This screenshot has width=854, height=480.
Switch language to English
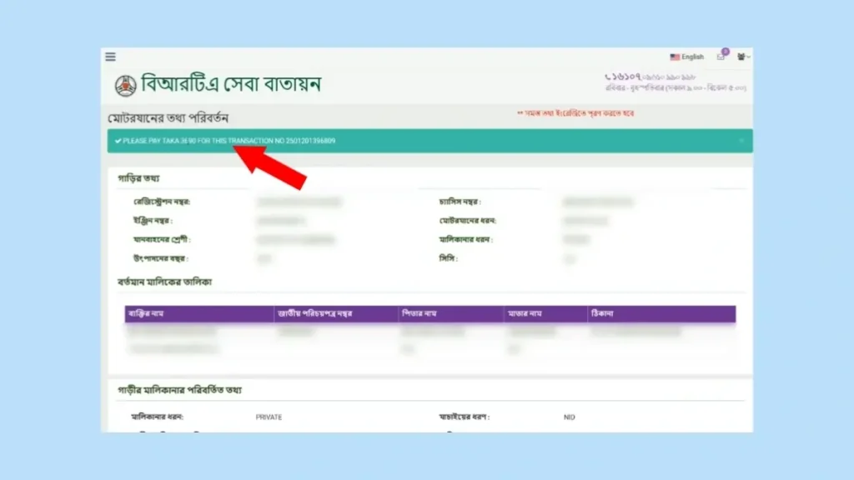pyautogui.click(x=692, y=57)
